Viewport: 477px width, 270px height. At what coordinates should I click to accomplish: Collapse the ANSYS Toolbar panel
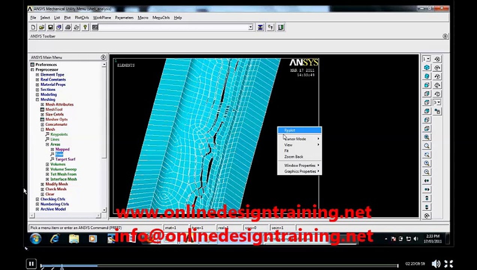click(x=445, y=36)
